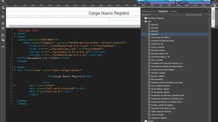Collapse the Fragmentos panel to icons
Viewport: 218px width, 122px height.
(x=207, y=9)
